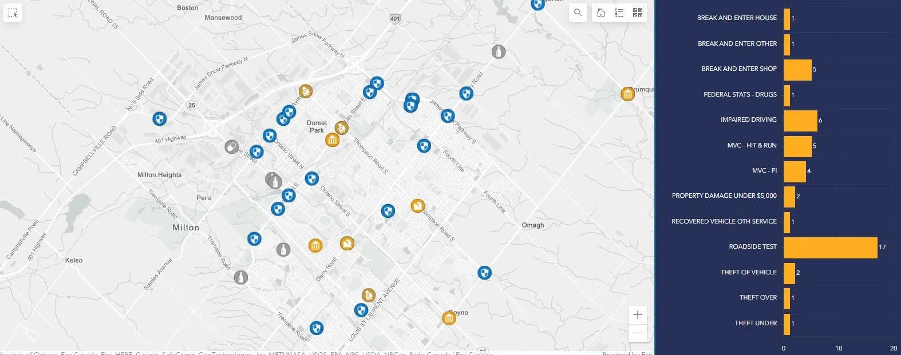Select the yellow marker at Drumquin
Screen dimensions: 901x355
(627, 94)
